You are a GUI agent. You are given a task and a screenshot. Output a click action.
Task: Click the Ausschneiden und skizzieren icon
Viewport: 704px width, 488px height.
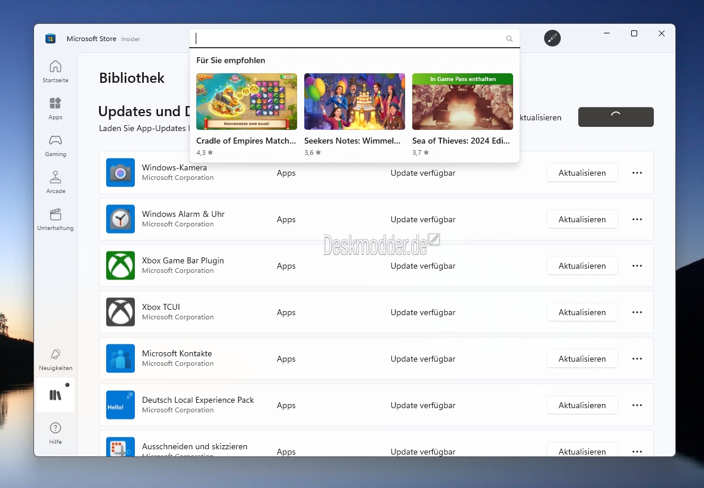pos(121,447)
